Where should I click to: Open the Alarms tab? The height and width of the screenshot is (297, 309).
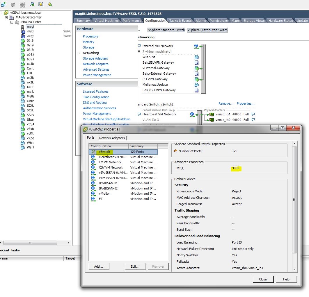[x=200, y=21]
